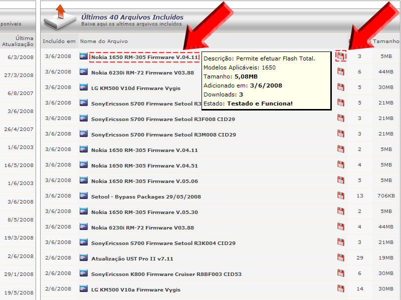
Task: Click file icon for SonyEricsson S700 R3F008 CID29
Action: (x=84, y=118)
